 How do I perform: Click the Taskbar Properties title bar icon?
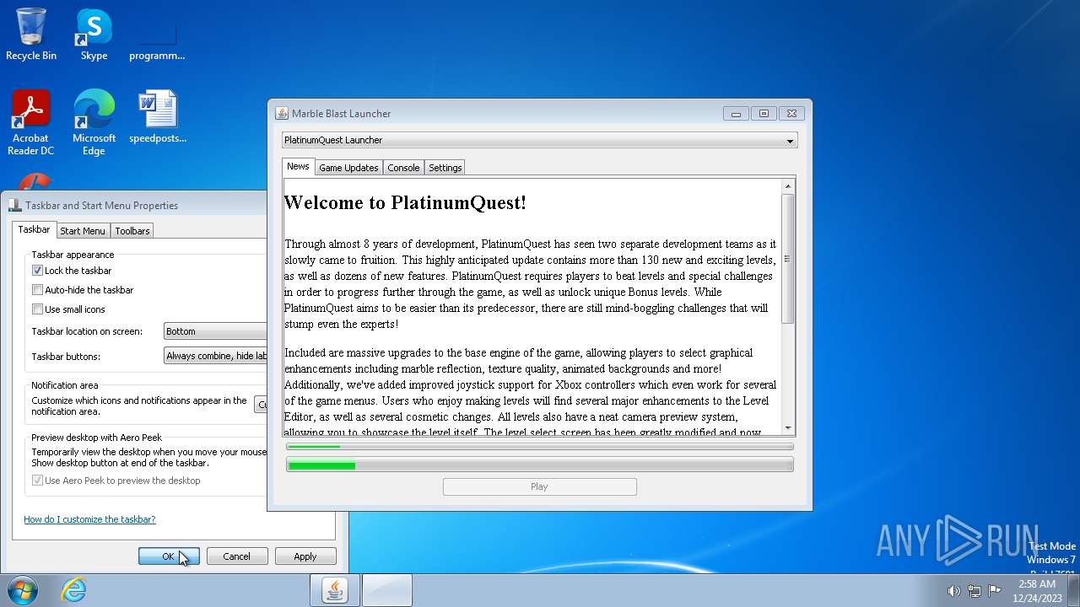(15, 205)
